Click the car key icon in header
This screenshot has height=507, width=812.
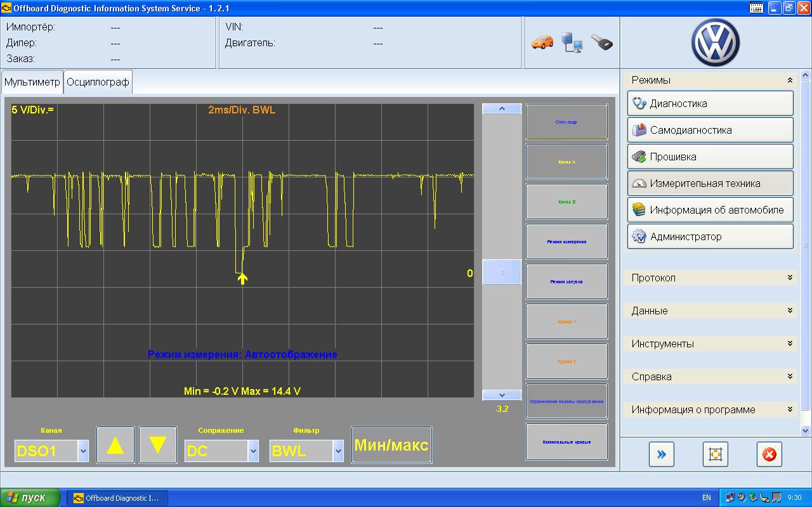pos(602,42)
